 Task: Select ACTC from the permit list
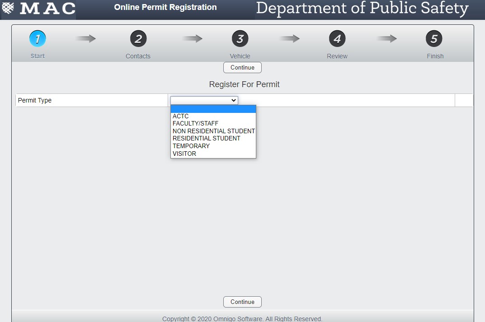click(x=180, y=116)
